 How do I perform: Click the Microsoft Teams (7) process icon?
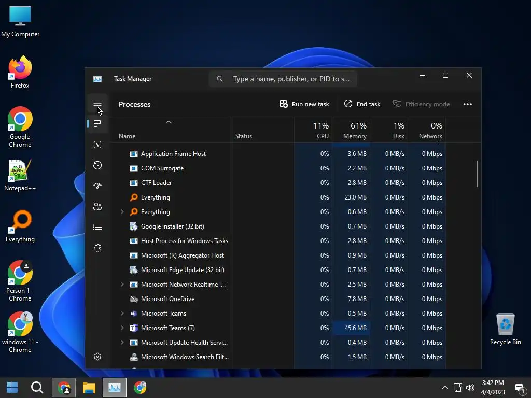click(x=134, y=328)
